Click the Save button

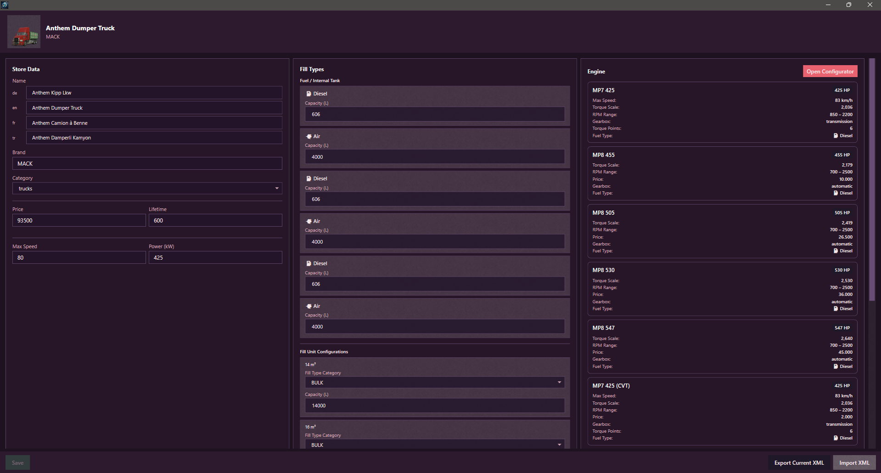click(x=17, y=462)
